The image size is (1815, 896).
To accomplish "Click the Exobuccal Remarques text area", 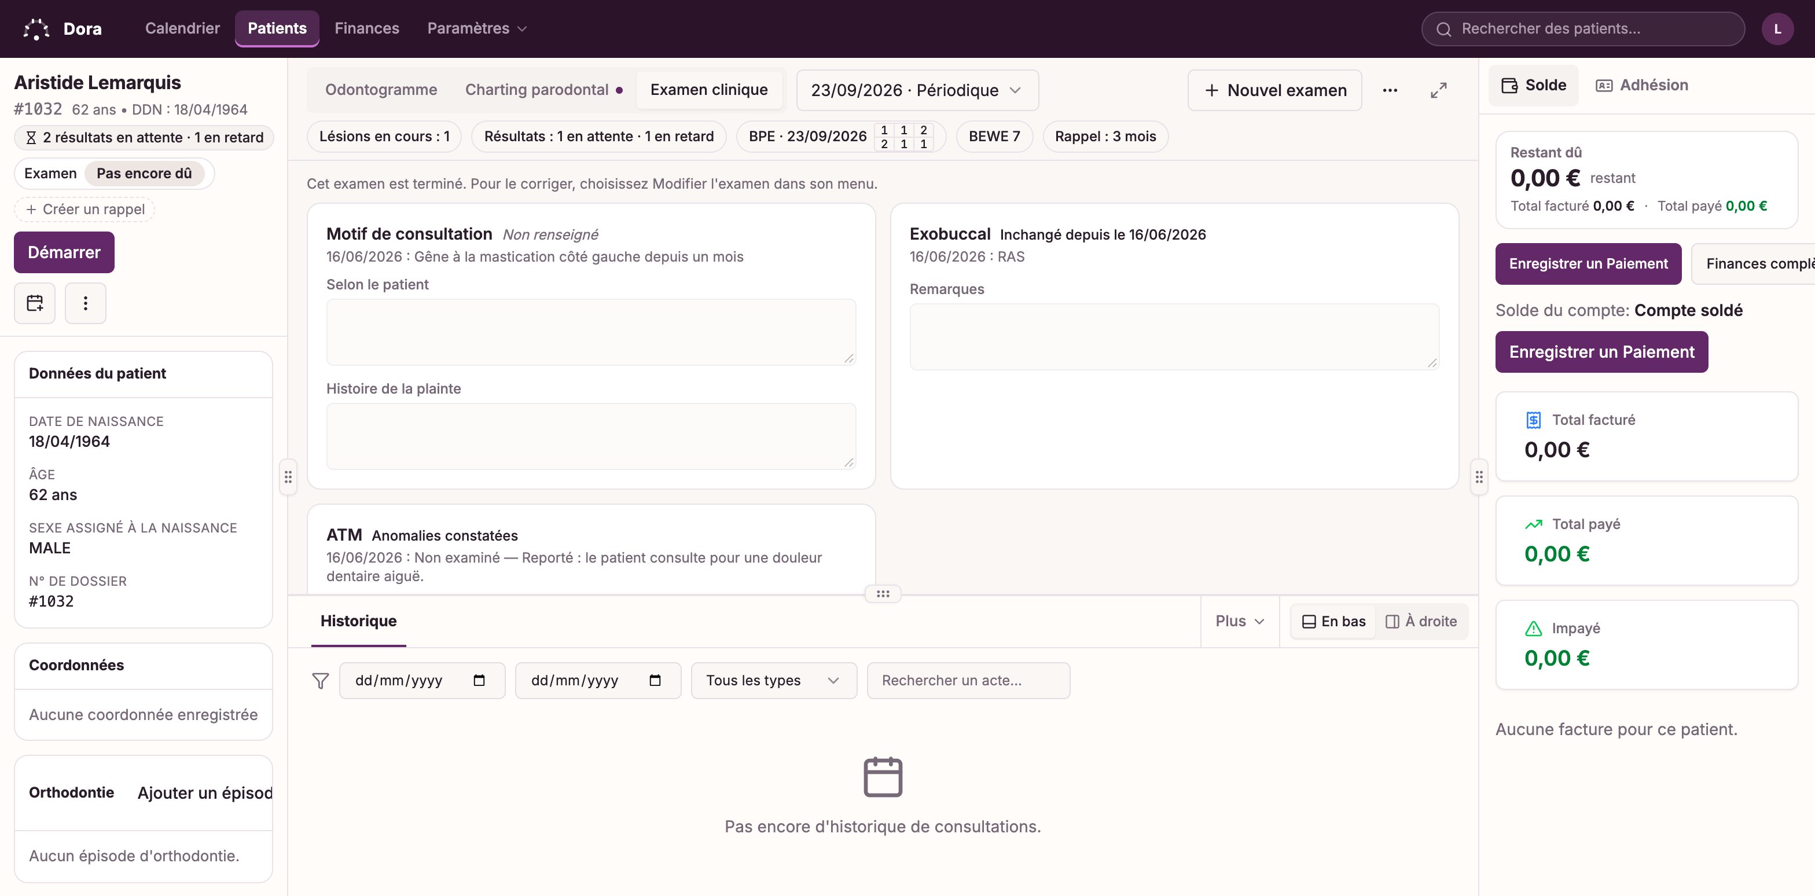I will [1174, 337].
